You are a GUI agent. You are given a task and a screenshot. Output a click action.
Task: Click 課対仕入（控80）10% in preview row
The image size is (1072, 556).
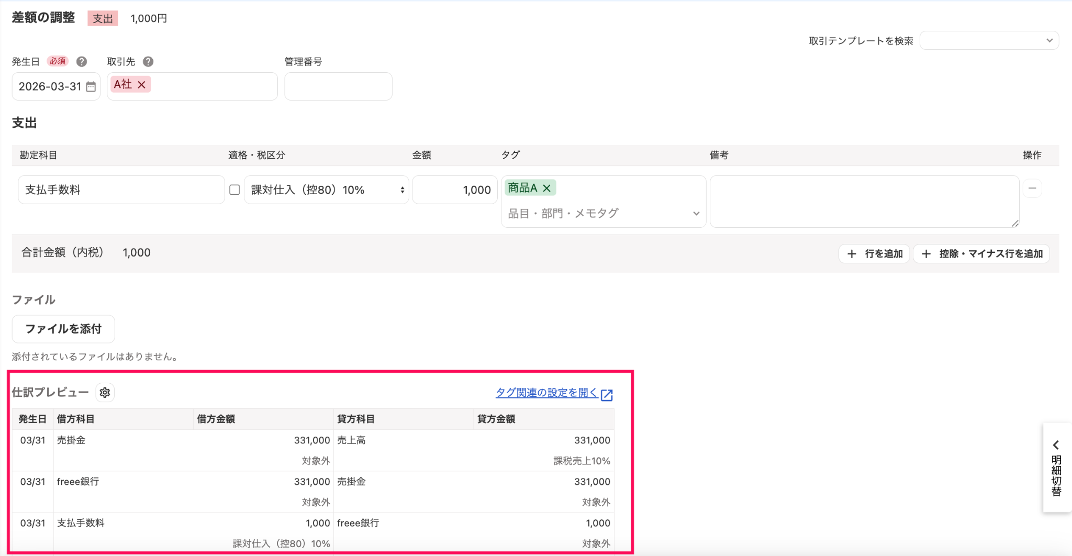tap(281, 543)
